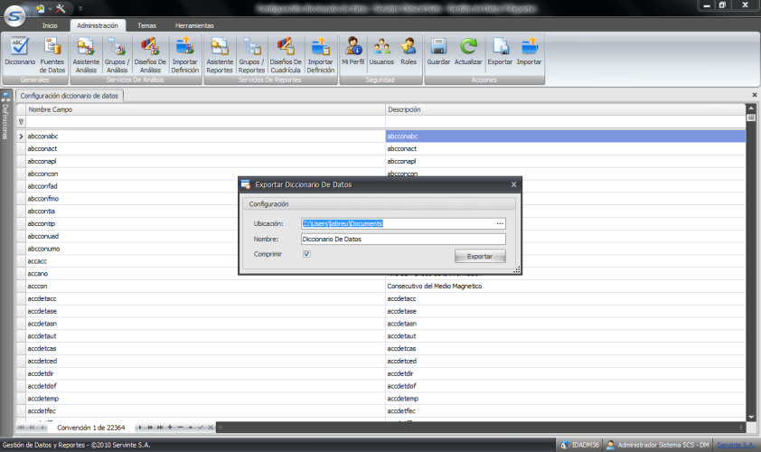Launch Asistente Análisis from the ribbon
The width and height of the screenshot is (761, 452).
coord(86,52)
